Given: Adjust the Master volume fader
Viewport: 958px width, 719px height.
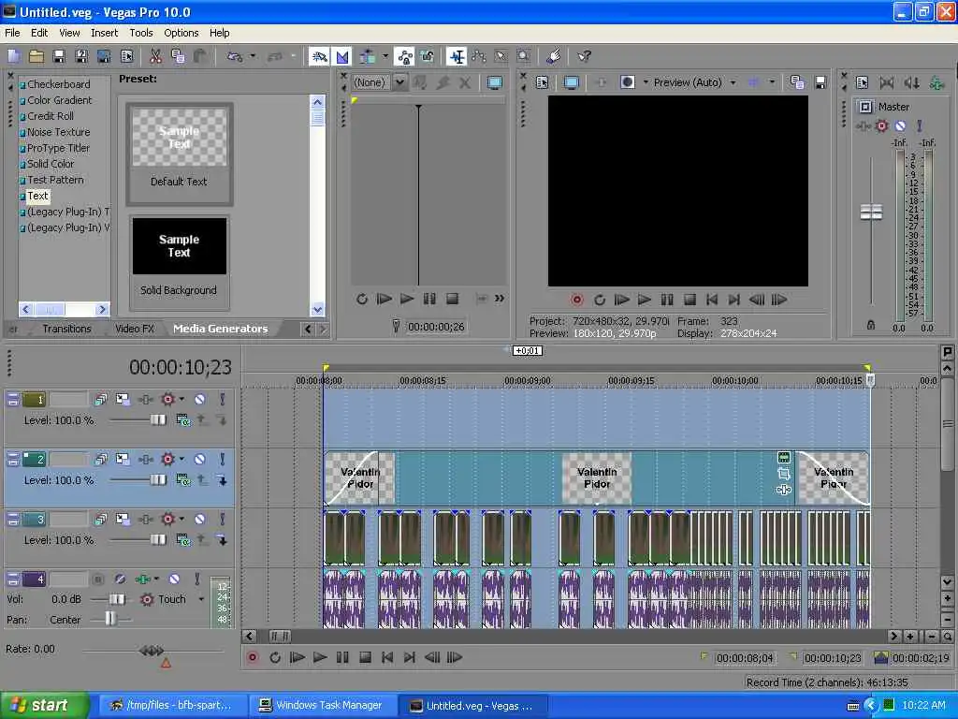Looking at the screenshot, I should 871,213.
